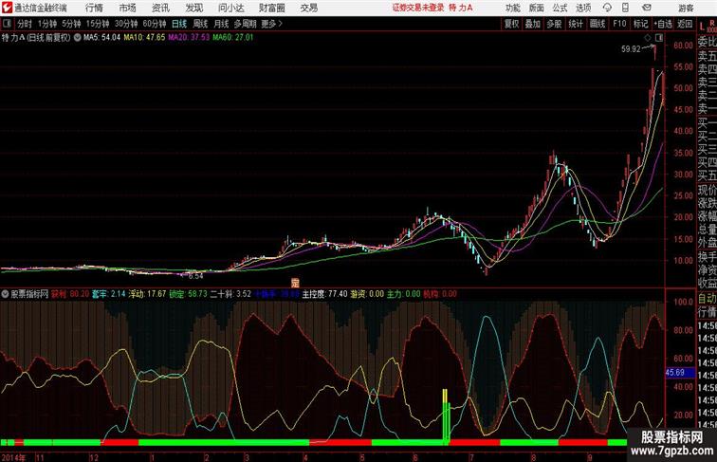Open the F10 company info button
717x462 pixels.
click(619, 24)
